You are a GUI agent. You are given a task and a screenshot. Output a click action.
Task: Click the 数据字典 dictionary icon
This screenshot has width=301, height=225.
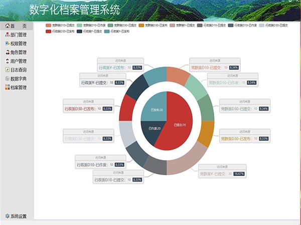click(x=7, y=78)
